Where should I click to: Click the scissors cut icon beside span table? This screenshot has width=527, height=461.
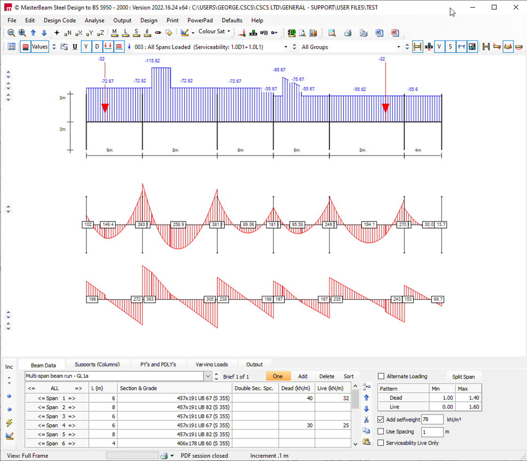(366, 420)
